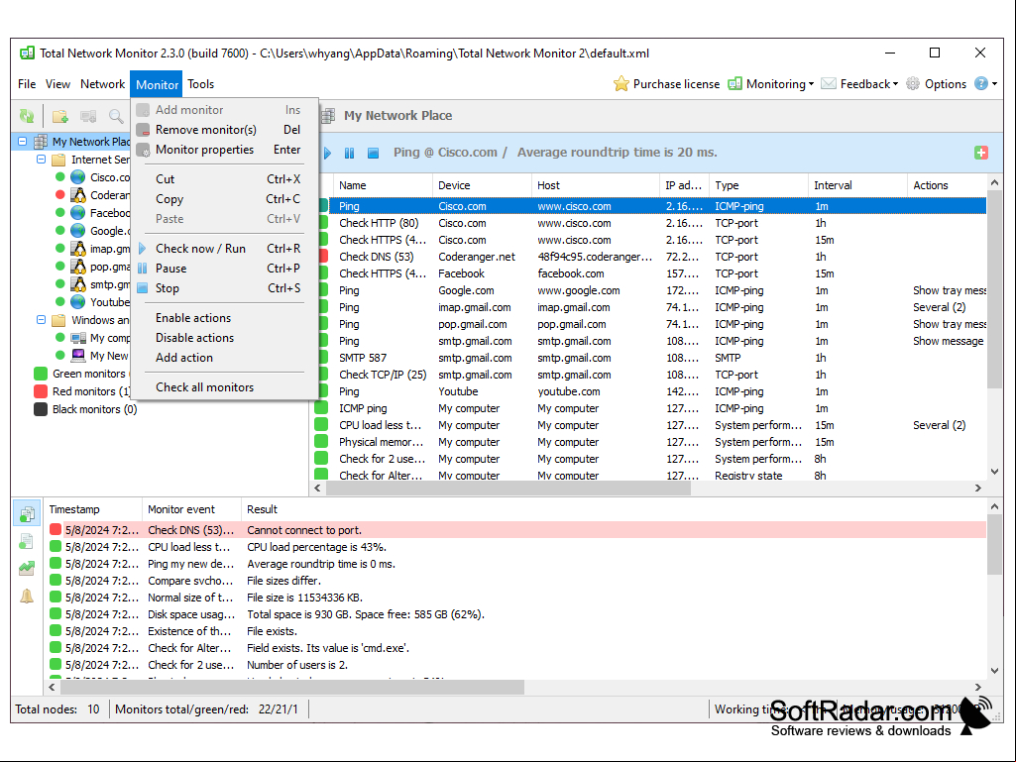The image size is (1016, 762).
Task: Select Enable actions in the Monitor menu
Action: coord(225,318)
